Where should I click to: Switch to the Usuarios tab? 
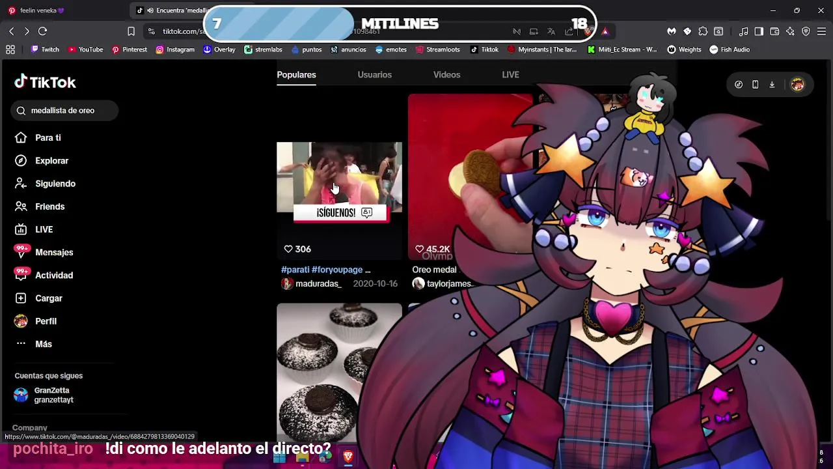374,75
